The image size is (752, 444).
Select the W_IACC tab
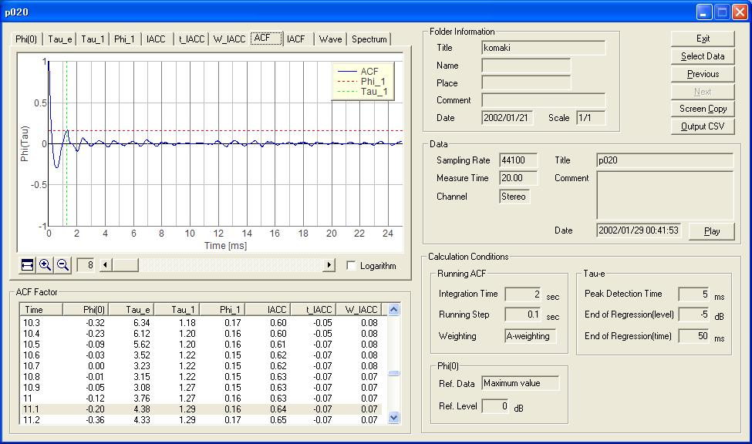[x=229, y=39]
